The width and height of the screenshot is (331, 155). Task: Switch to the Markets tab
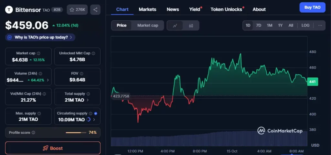click(147, 9)
